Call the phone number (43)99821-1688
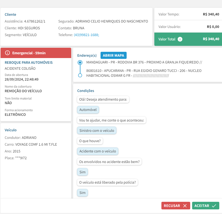 [86, 35]
